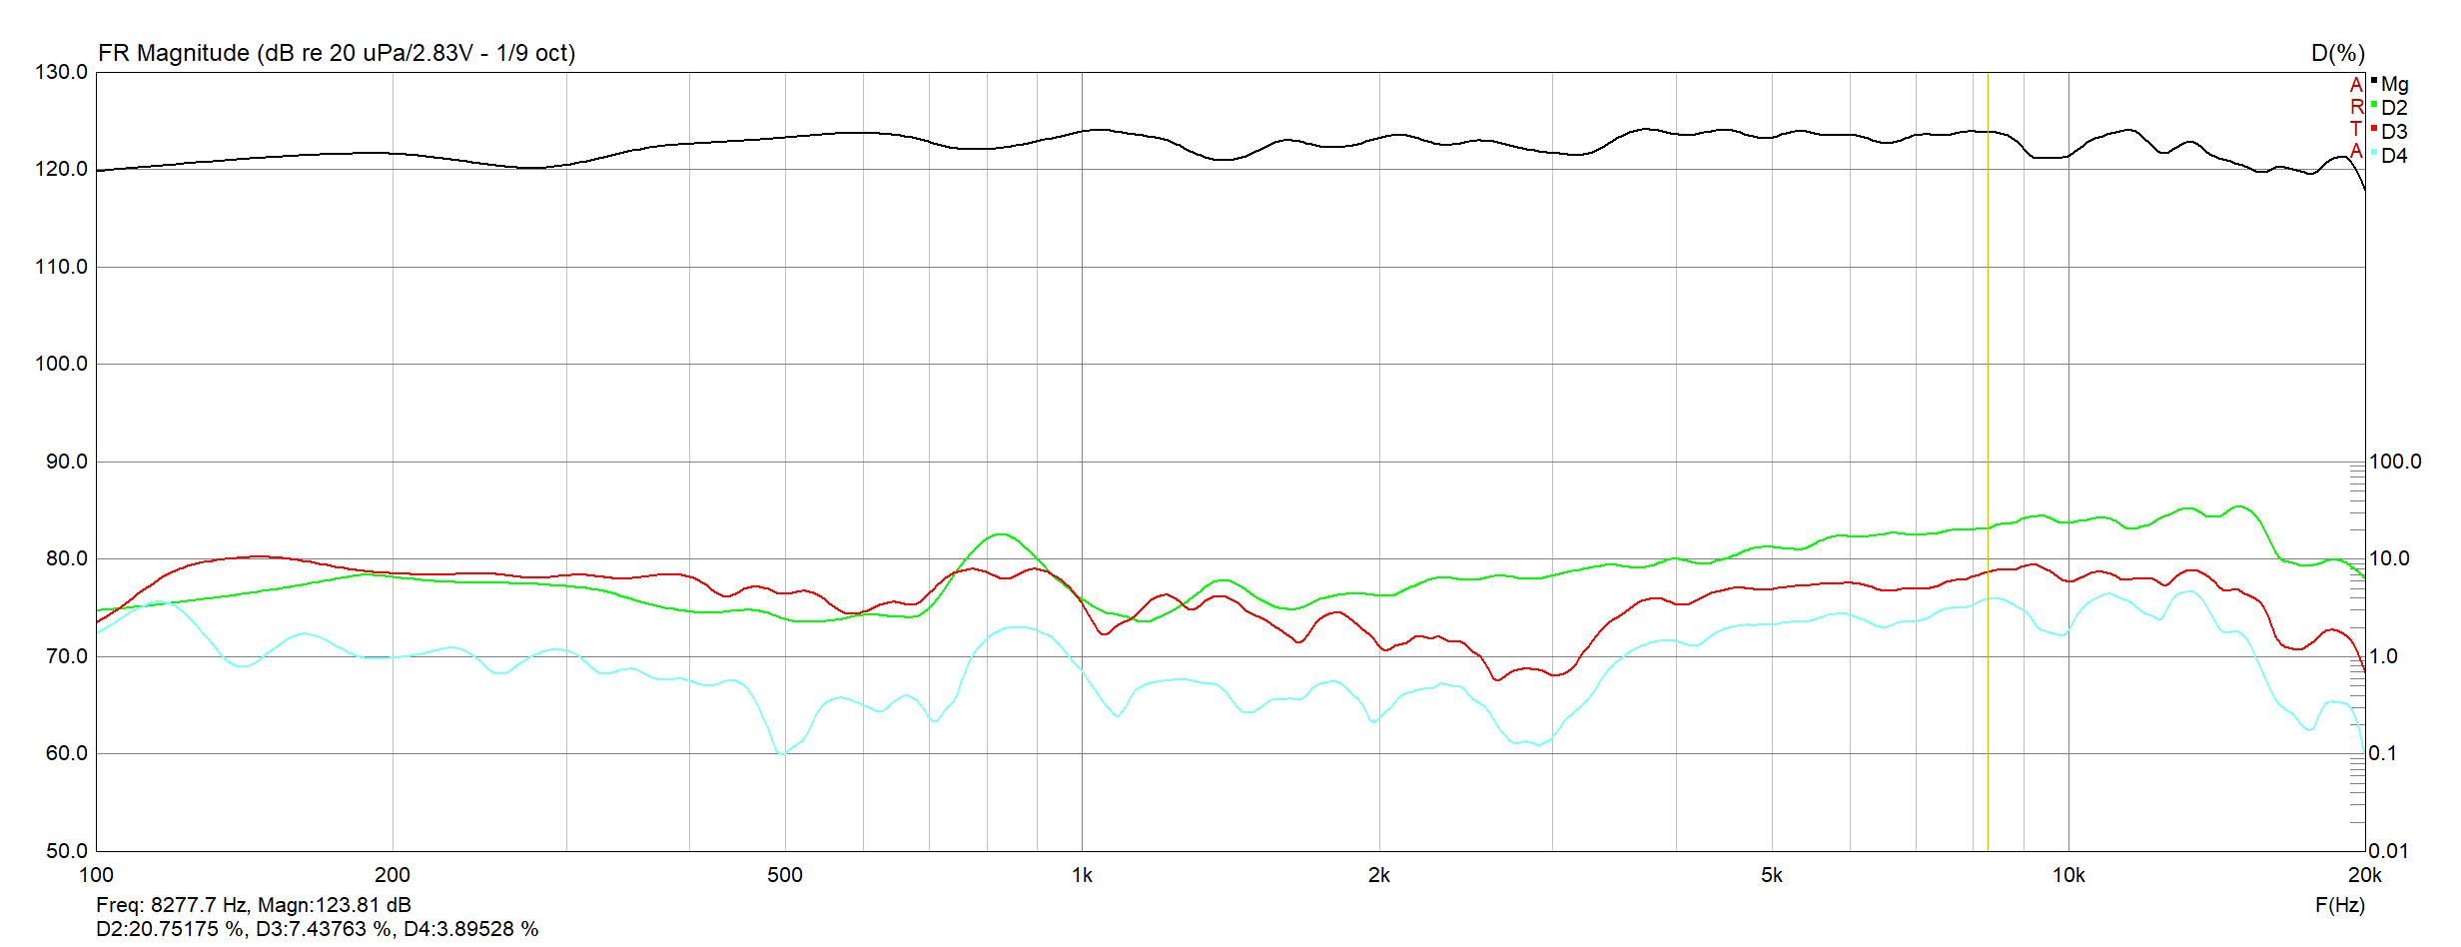The image size is (2461, 947).
Task: Click the yellow vertical cursor line
Action: [x=1988, y=400]
